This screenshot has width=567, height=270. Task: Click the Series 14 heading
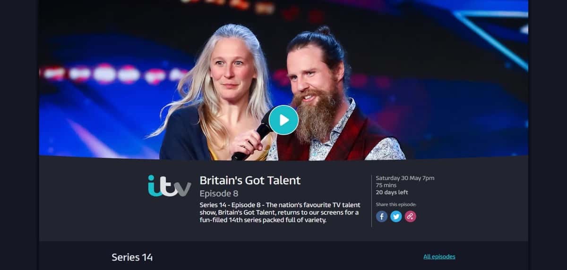132,257
